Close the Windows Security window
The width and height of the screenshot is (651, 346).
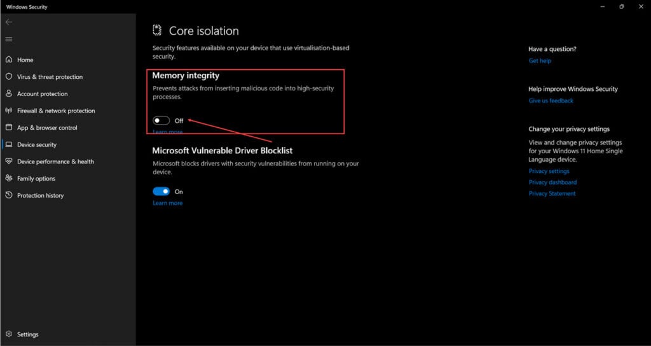[x=641, y=6]
